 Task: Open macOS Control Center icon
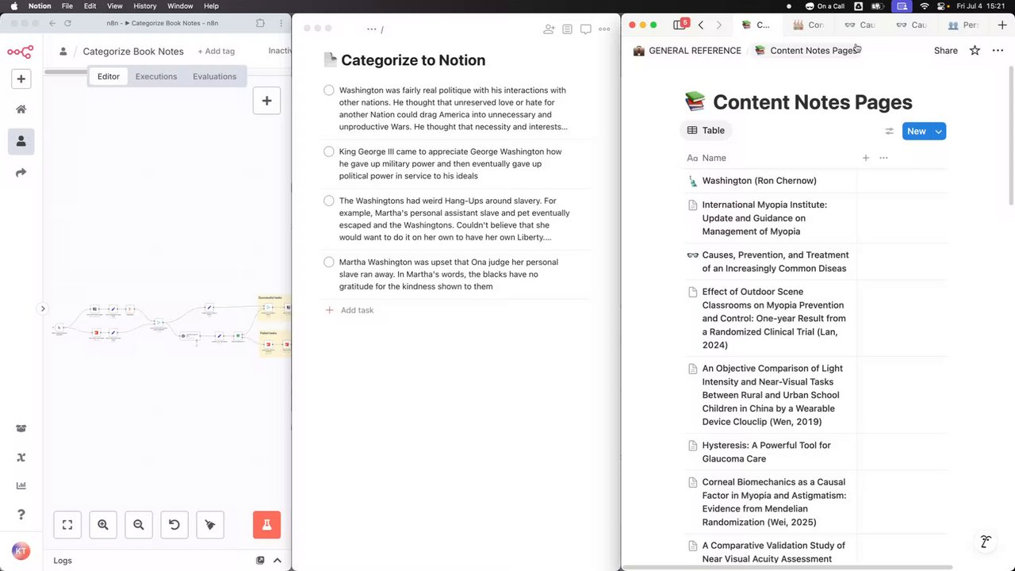coord(943,6)
